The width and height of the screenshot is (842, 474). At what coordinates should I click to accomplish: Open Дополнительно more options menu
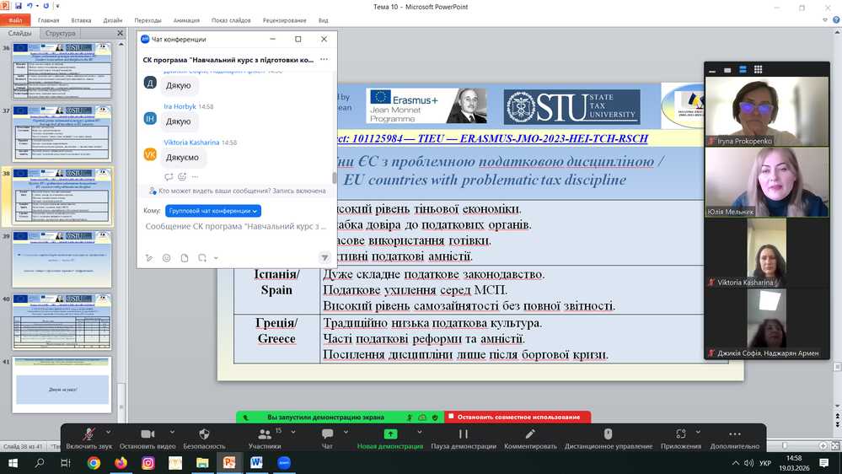[734, 434]
